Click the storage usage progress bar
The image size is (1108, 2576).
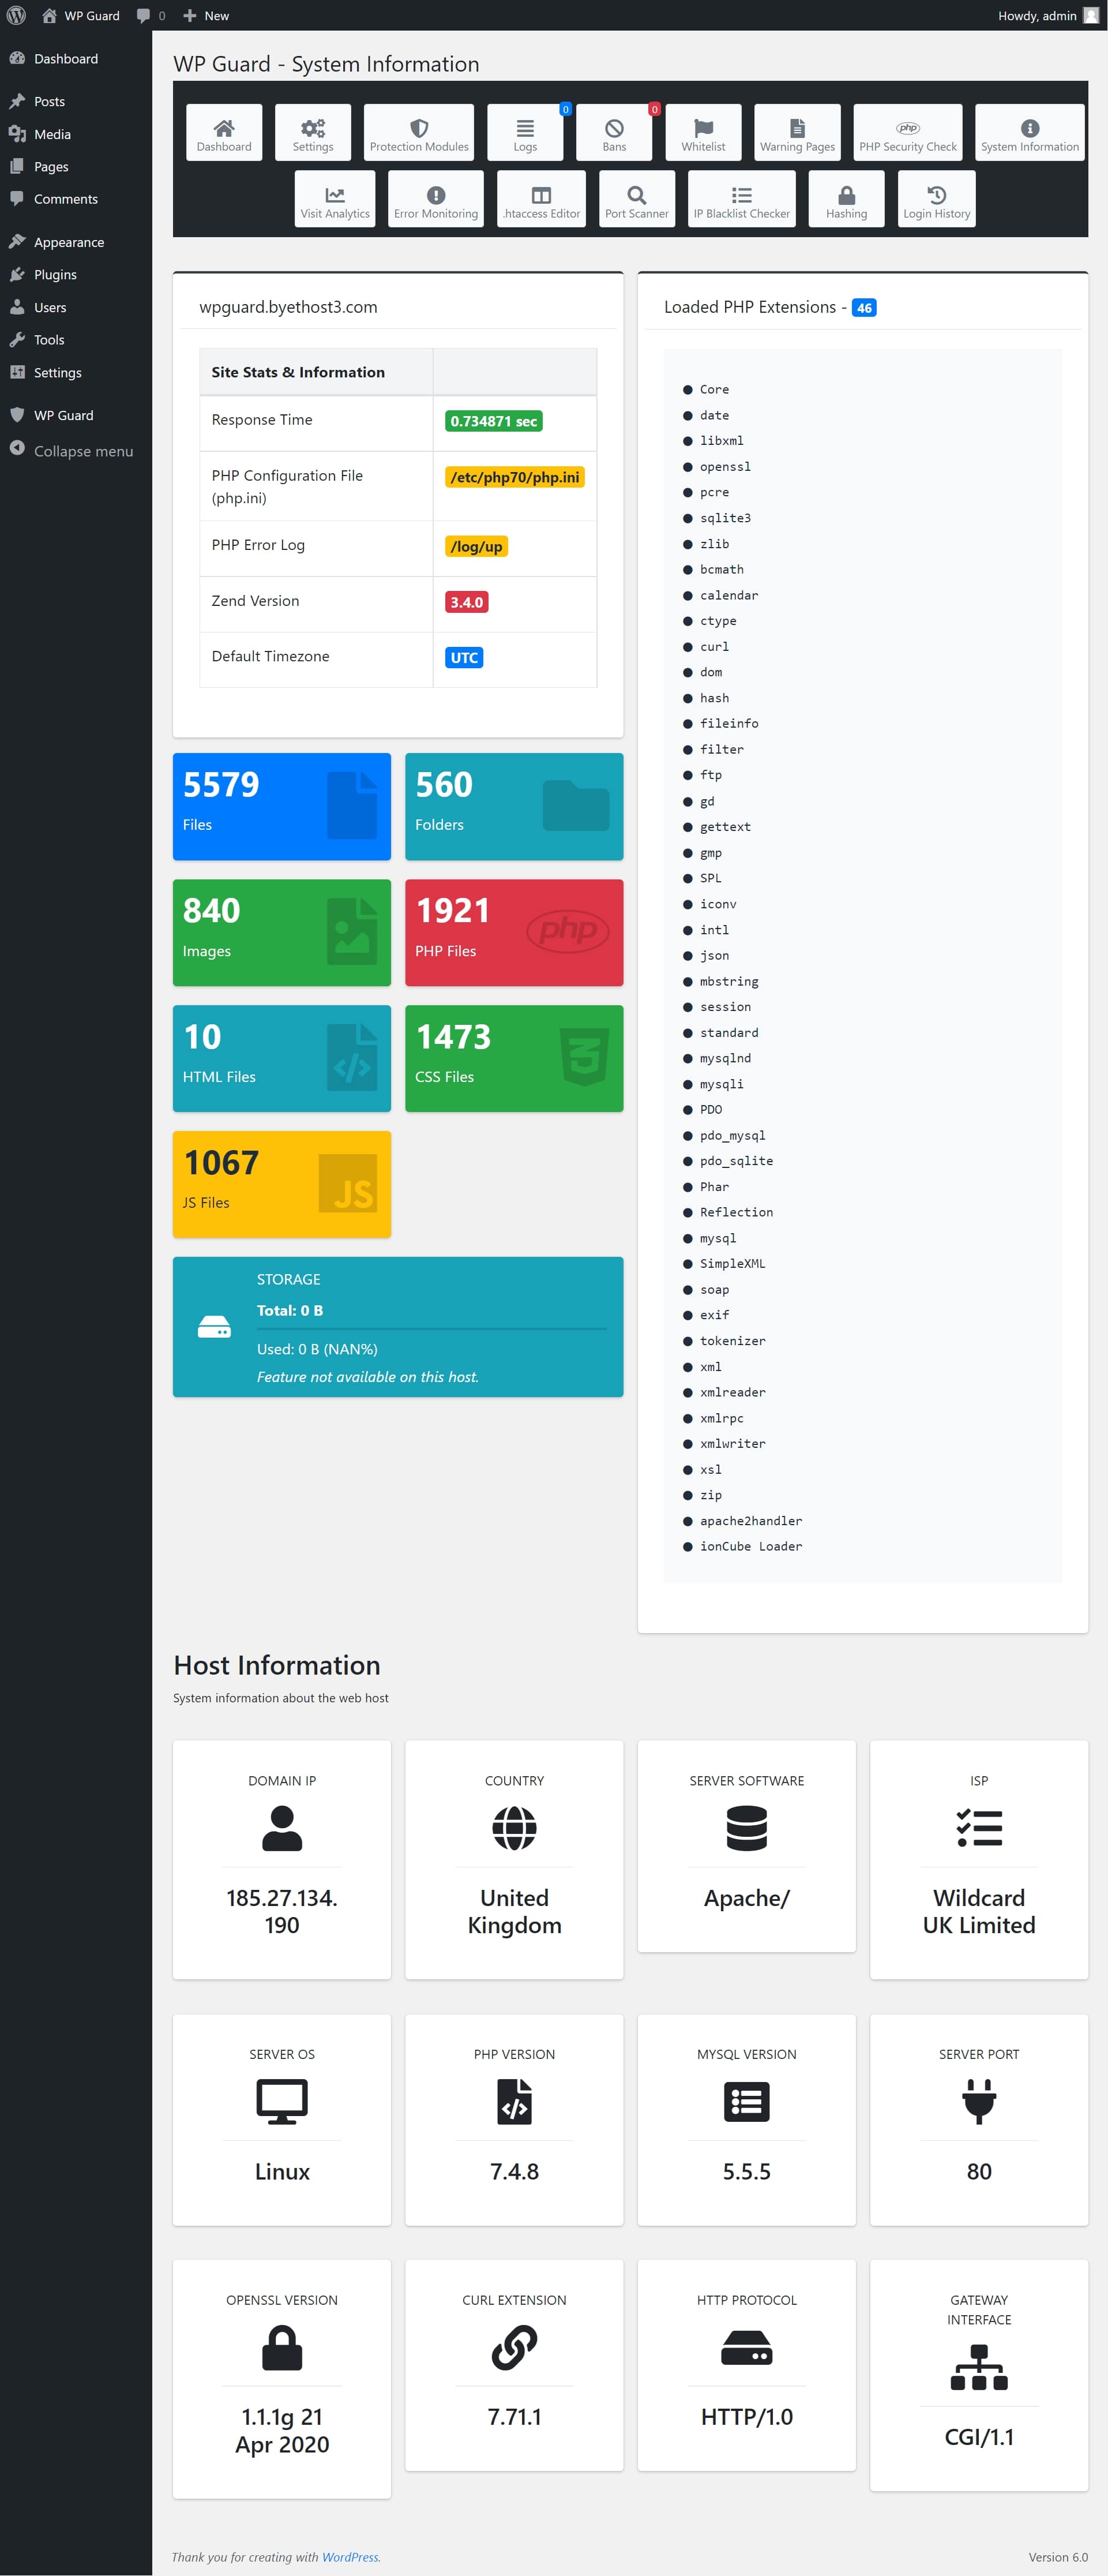pos(431,1330)
